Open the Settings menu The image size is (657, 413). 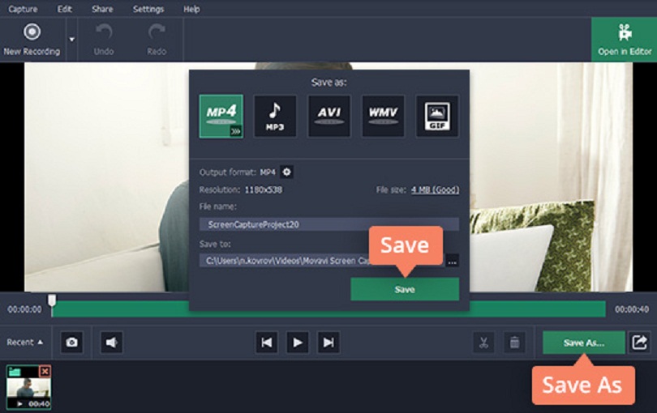148,9
